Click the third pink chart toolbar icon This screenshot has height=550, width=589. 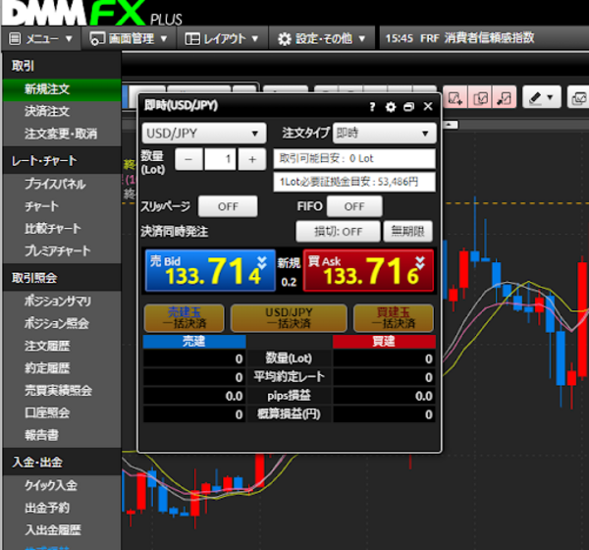[x=505, y=97]
